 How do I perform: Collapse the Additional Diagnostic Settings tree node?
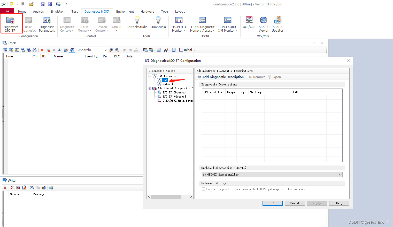150,89
